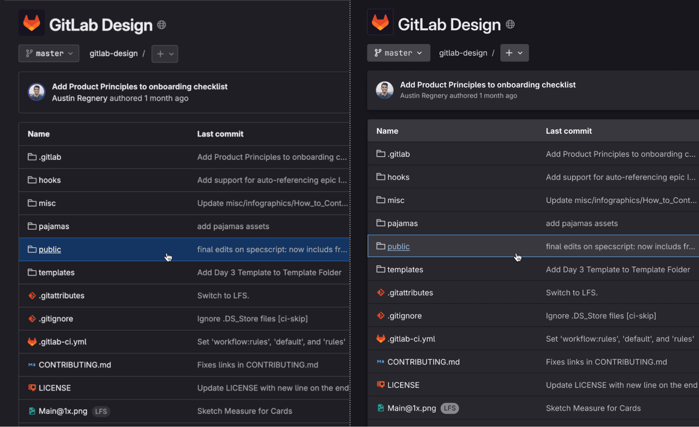This screenshot has height=427, width=699.
Task: Click the branch icon inside the master button
Action: click(29, 53)
